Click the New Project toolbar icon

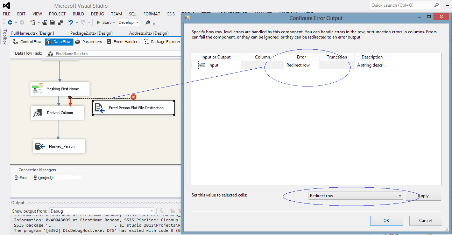[x=33, y=22]
